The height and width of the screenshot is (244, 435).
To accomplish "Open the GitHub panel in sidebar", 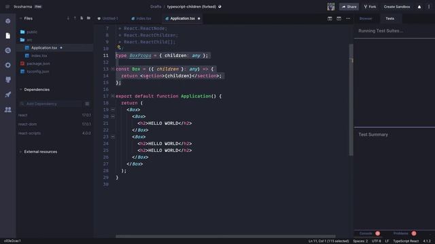I will coord(8,80).
